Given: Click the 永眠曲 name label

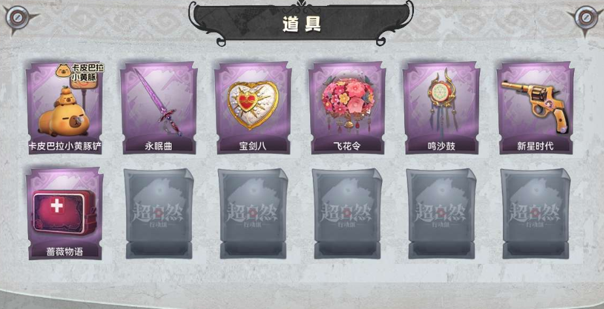Looking at the screenshot, I should coord(158,146).
